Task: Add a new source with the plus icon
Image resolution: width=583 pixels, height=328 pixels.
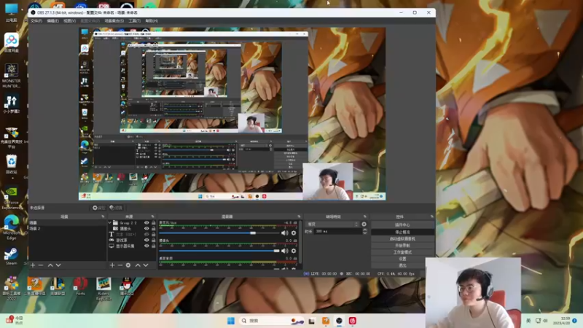Action: coord(112,265)
